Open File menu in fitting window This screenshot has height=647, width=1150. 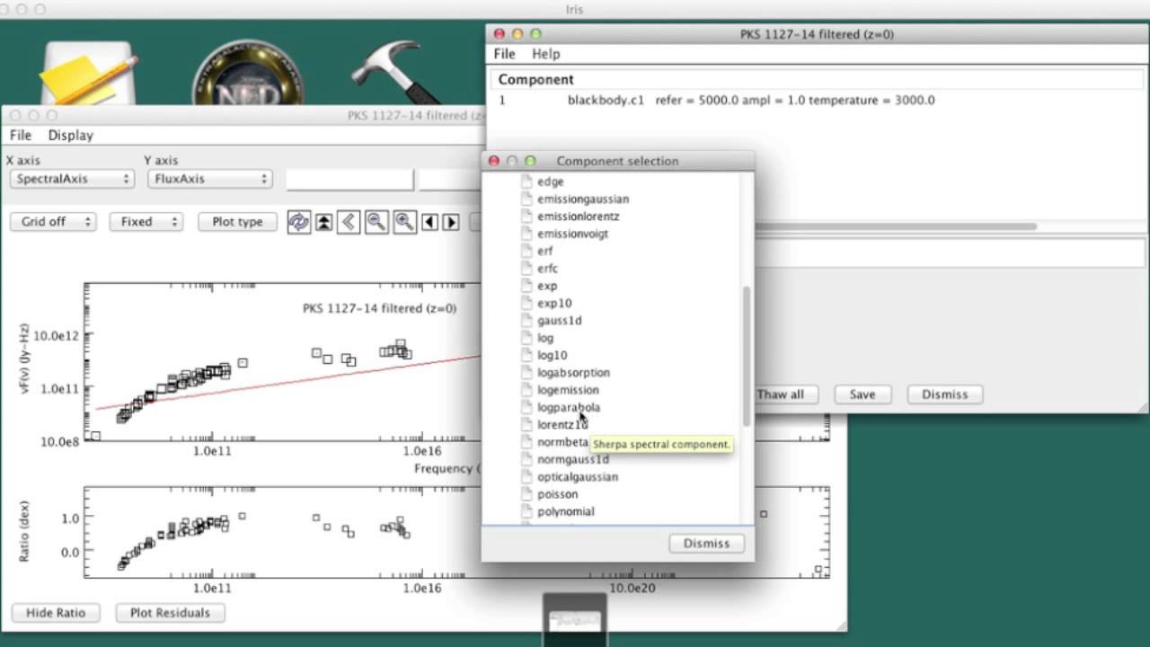click(504, 54)
